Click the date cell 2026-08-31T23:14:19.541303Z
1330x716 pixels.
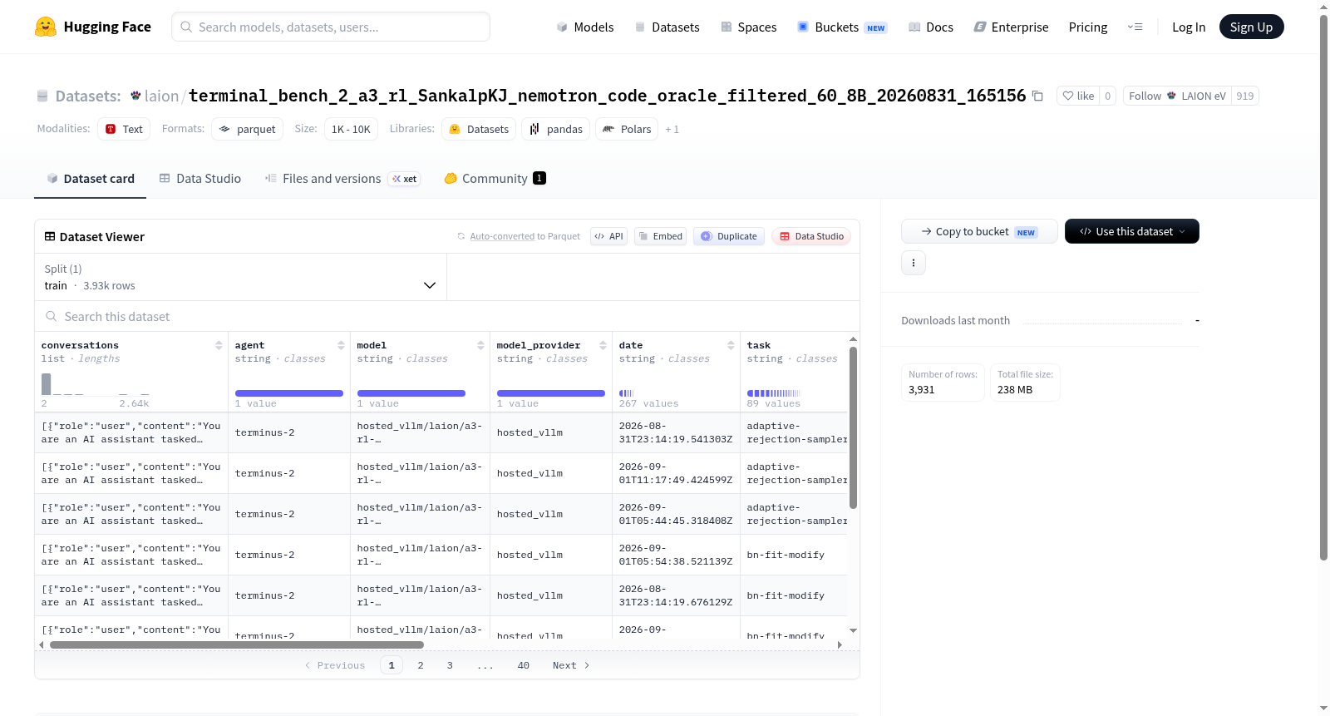pos(676,432)
